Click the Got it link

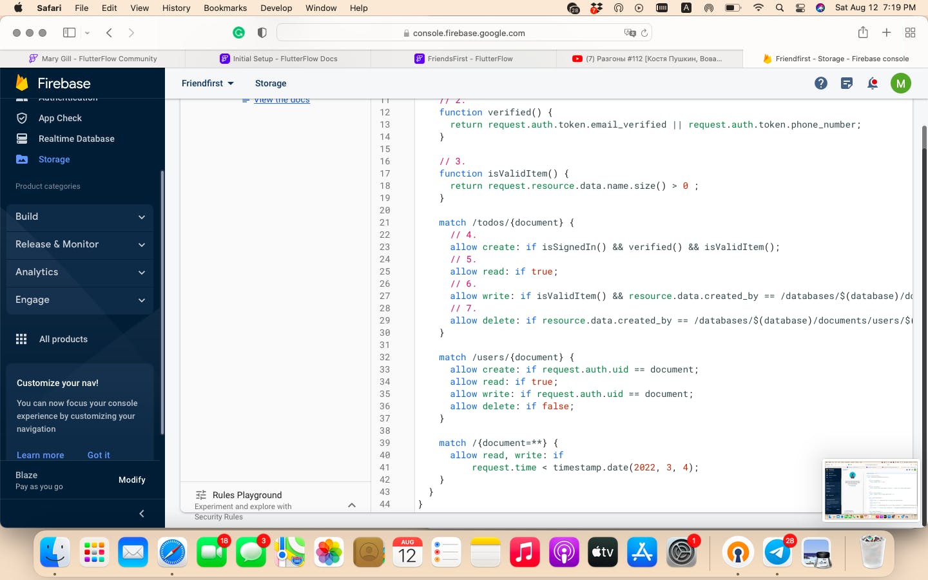coord(99,455)
